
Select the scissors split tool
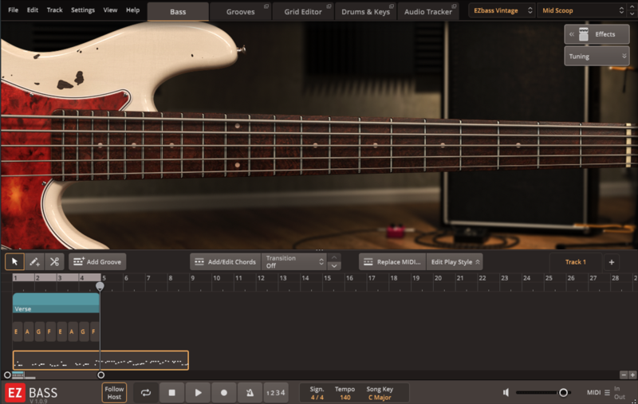(54, 261)
